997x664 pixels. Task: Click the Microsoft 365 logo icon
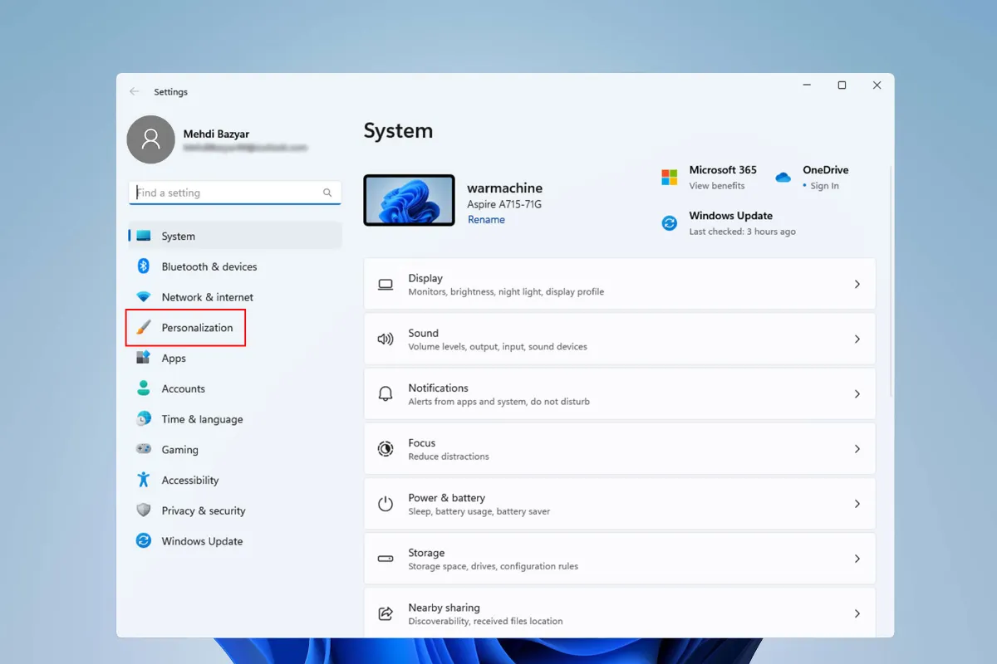tap(669, 177)
